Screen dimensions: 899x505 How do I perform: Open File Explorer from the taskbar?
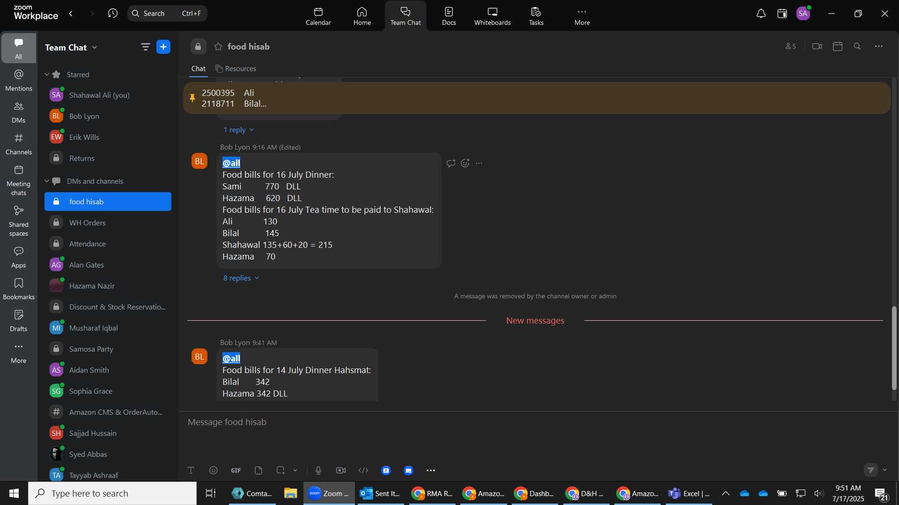[290, 493]
